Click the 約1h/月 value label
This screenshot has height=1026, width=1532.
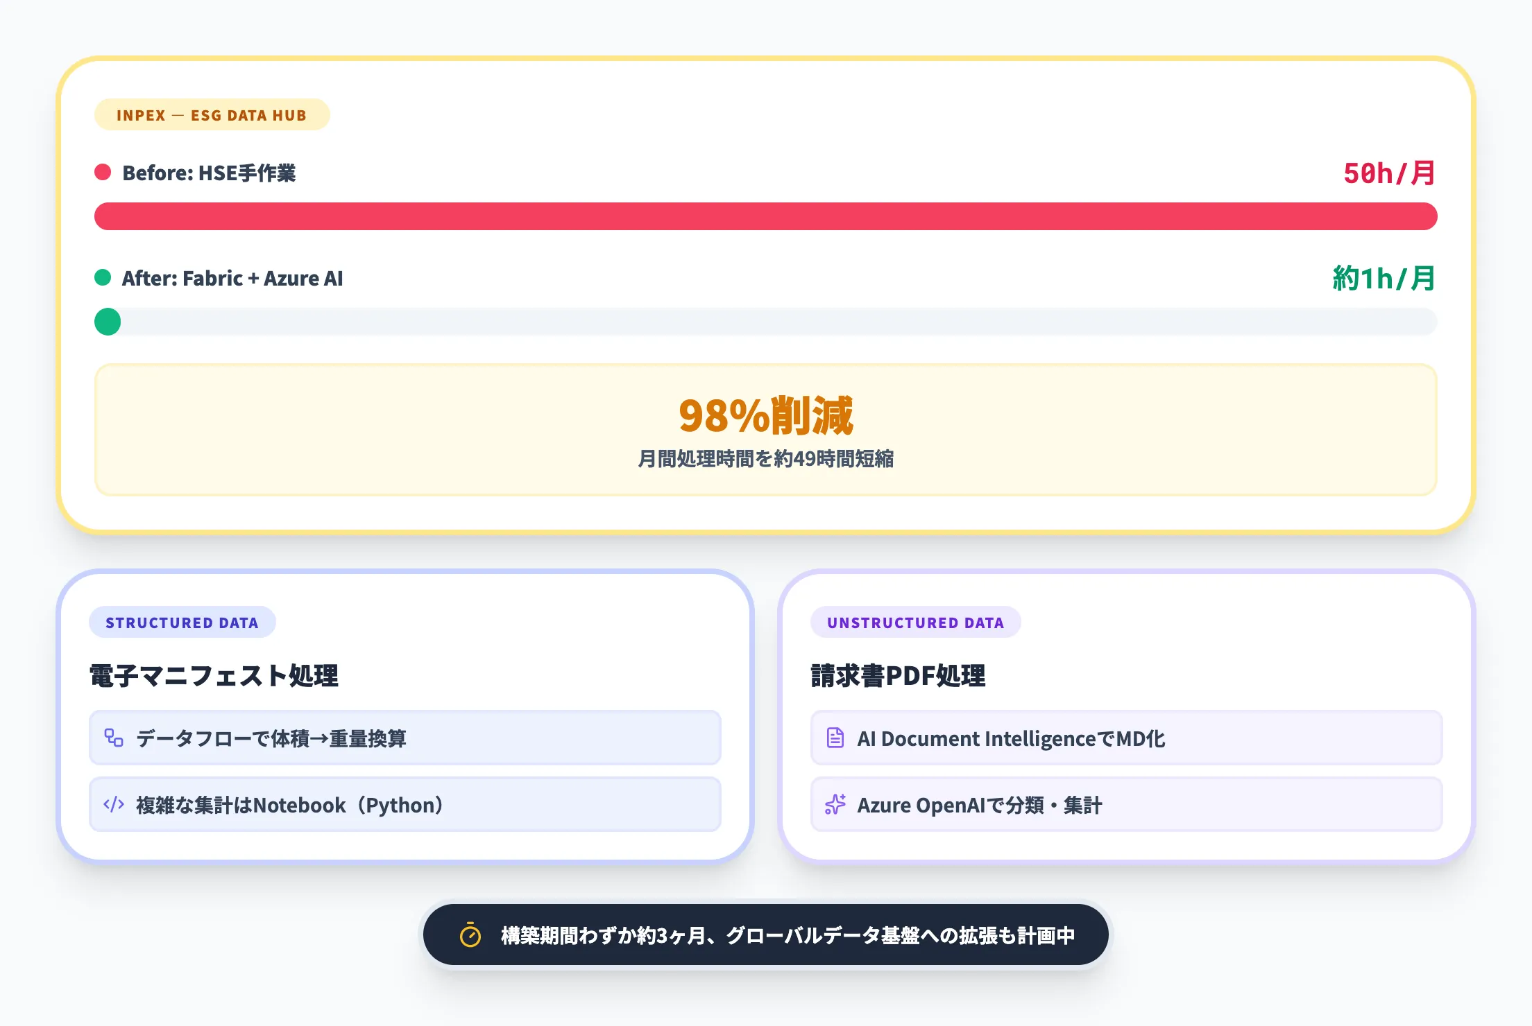click(x=1384, y=279)
